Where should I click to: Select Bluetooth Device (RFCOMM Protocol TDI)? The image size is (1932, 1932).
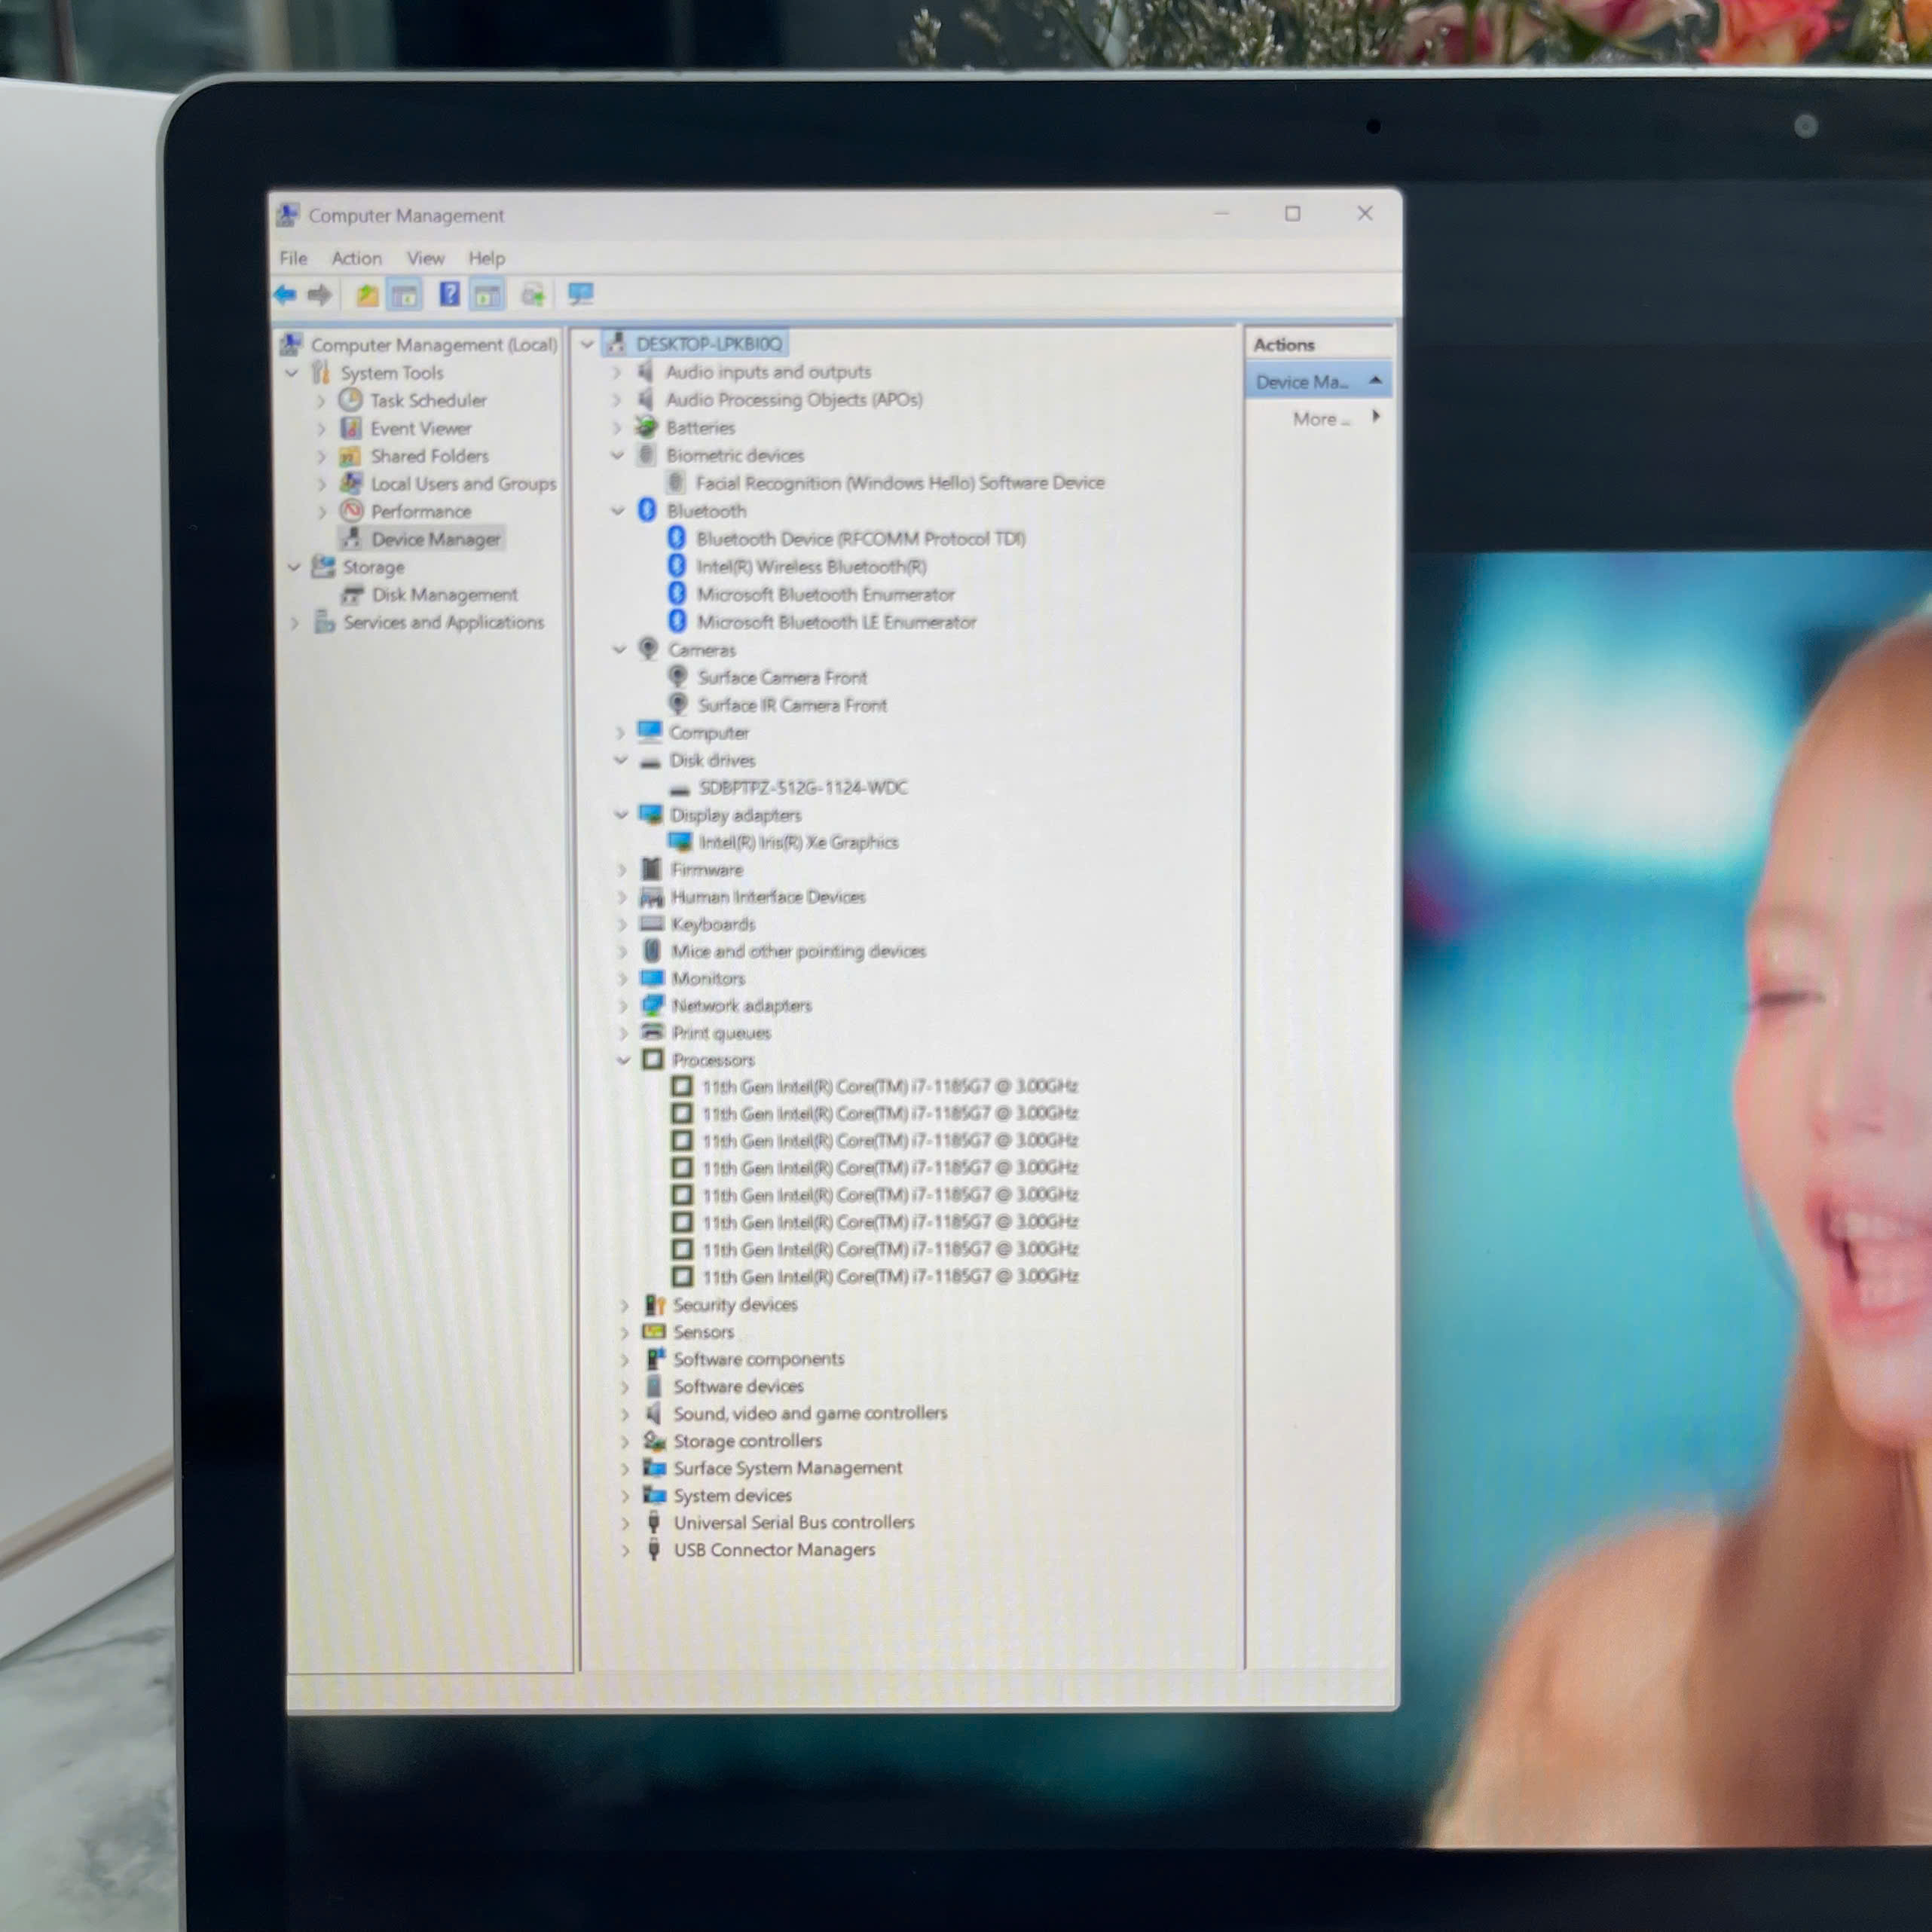pyautogui.click(x=860, y=539)
